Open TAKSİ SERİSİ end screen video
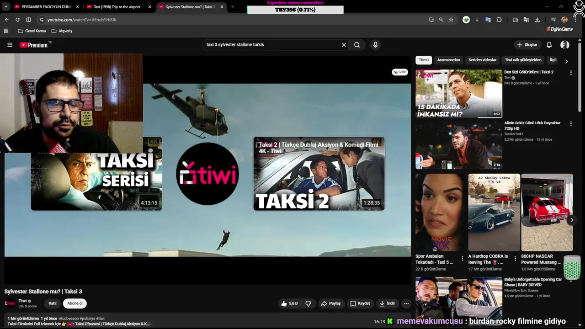Image resolution: width=585 pixels, height=329 pixels. coord(96,174)
